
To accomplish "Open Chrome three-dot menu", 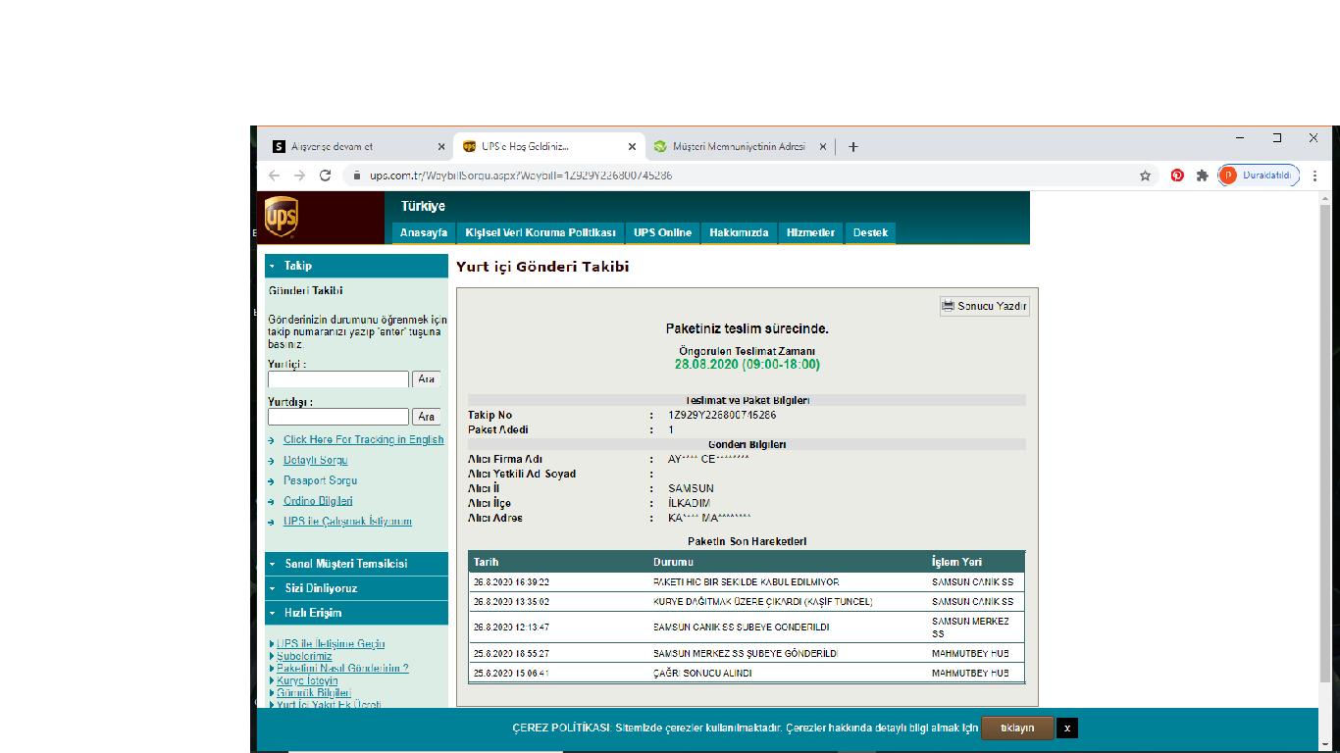I will (x=1314, y=176).
